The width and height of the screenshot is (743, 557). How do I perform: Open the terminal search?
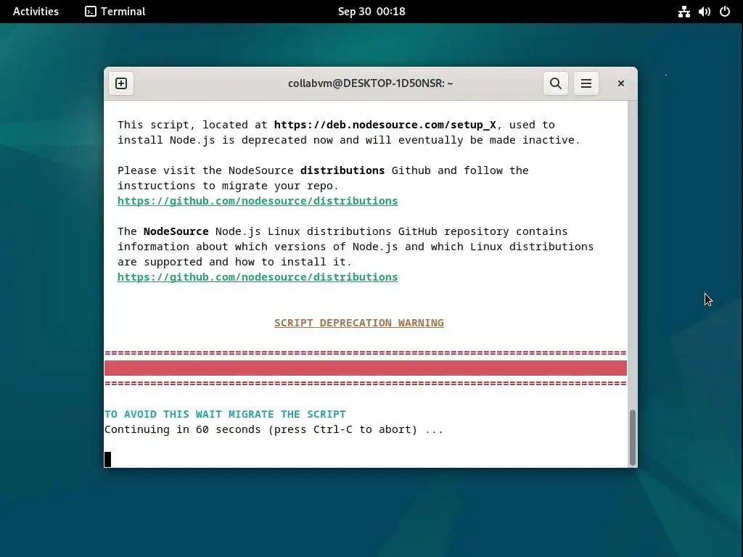click(555, 83)
